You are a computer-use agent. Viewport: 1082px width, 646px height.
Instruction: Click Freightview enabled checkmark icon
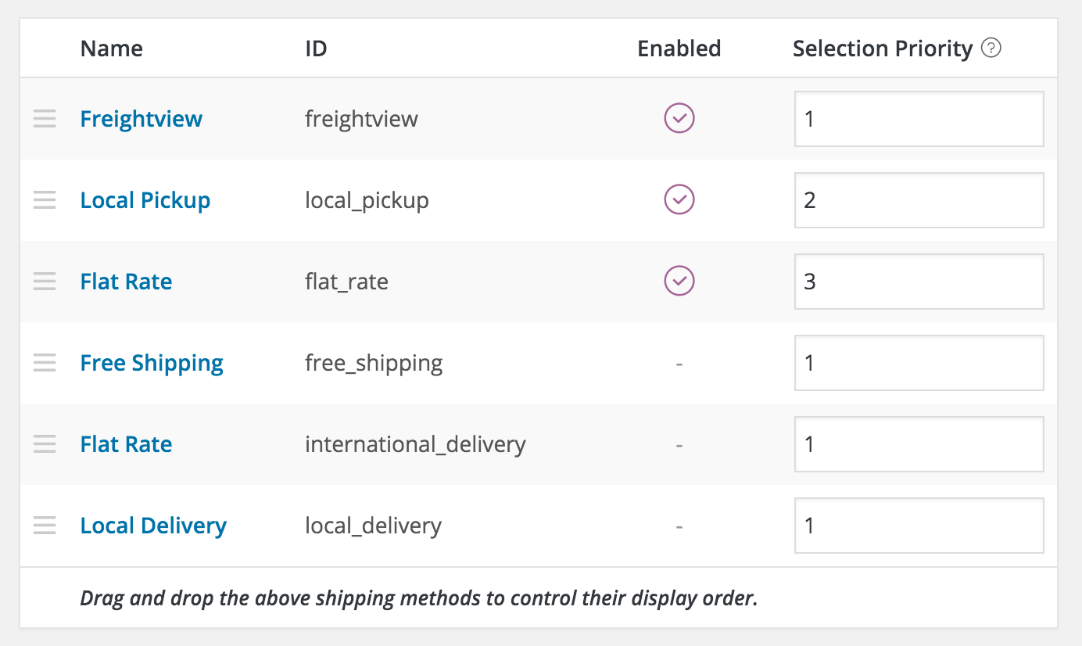click(679, 119)
